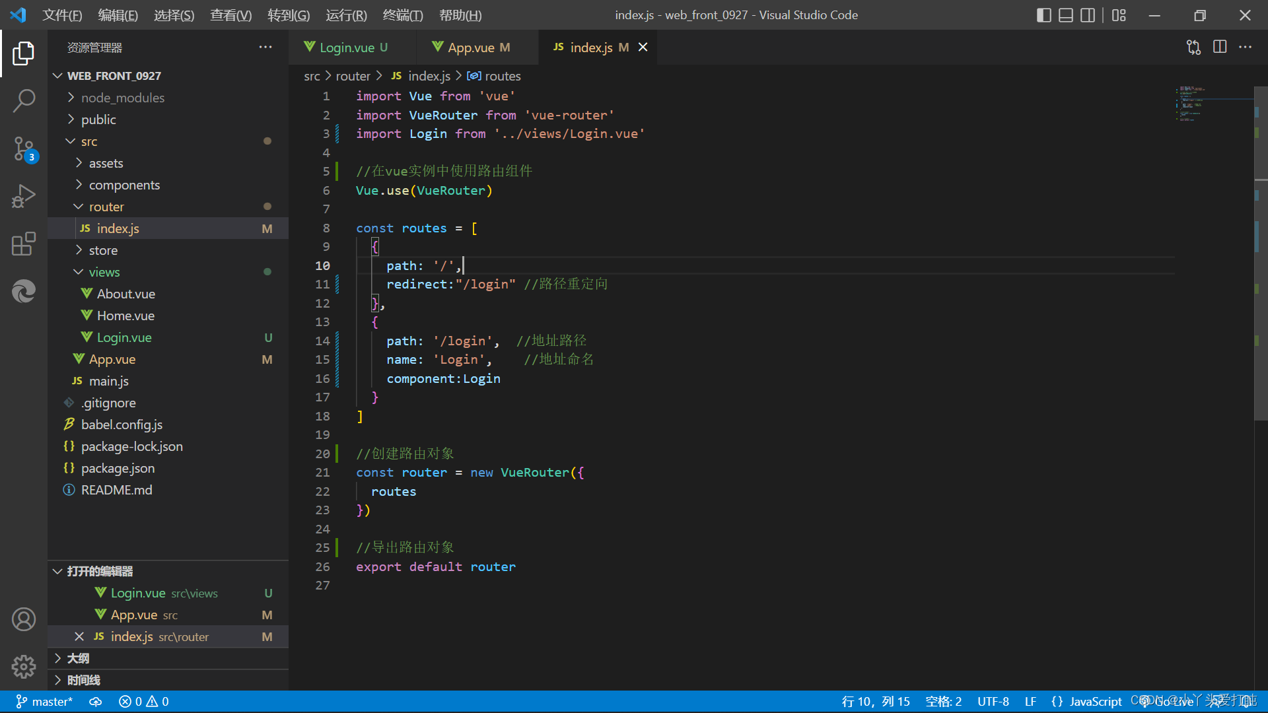Viewport: 1268px width, 713px height.
Task: Close index.js in open editors list
Action: [x=79, y=636]
